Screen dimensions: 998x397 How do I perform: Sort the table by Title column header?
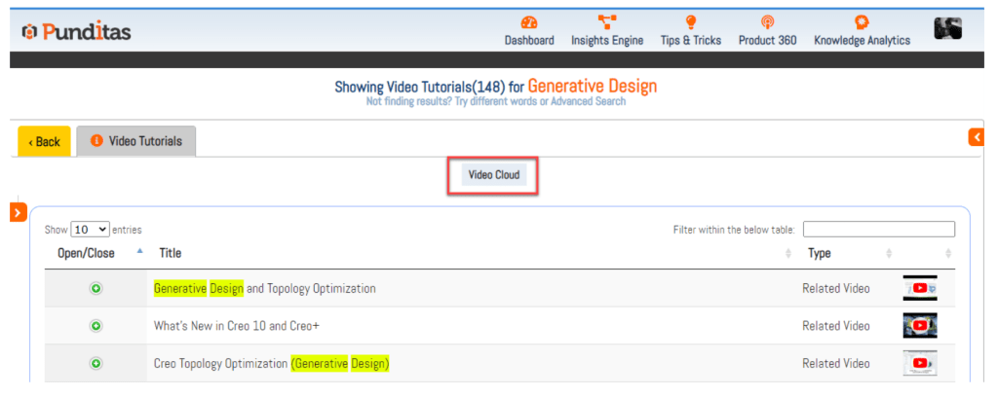(171, 253)
